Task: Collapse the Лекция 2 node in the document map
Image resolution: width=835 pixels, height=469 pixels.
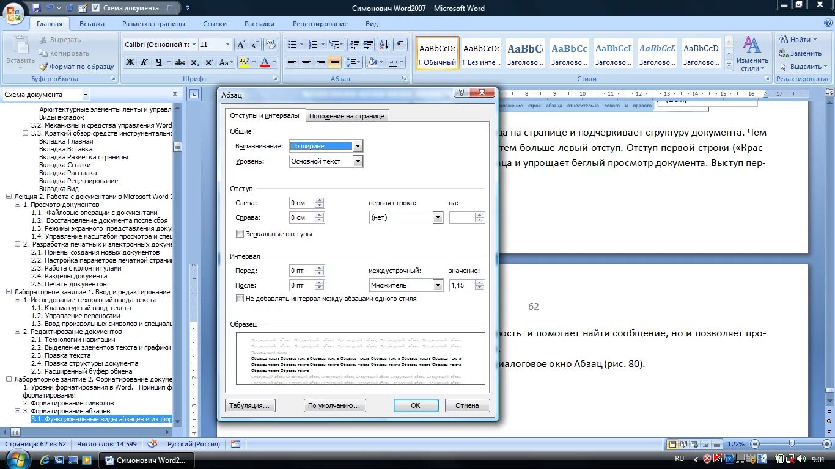Action: point(9,197)
